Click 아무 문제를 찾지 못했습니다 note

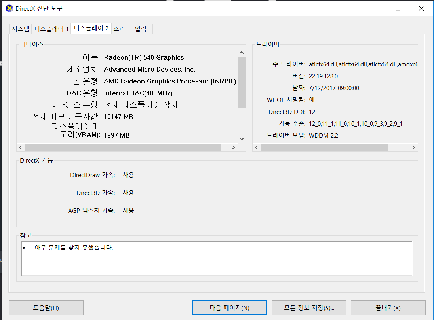74,248
